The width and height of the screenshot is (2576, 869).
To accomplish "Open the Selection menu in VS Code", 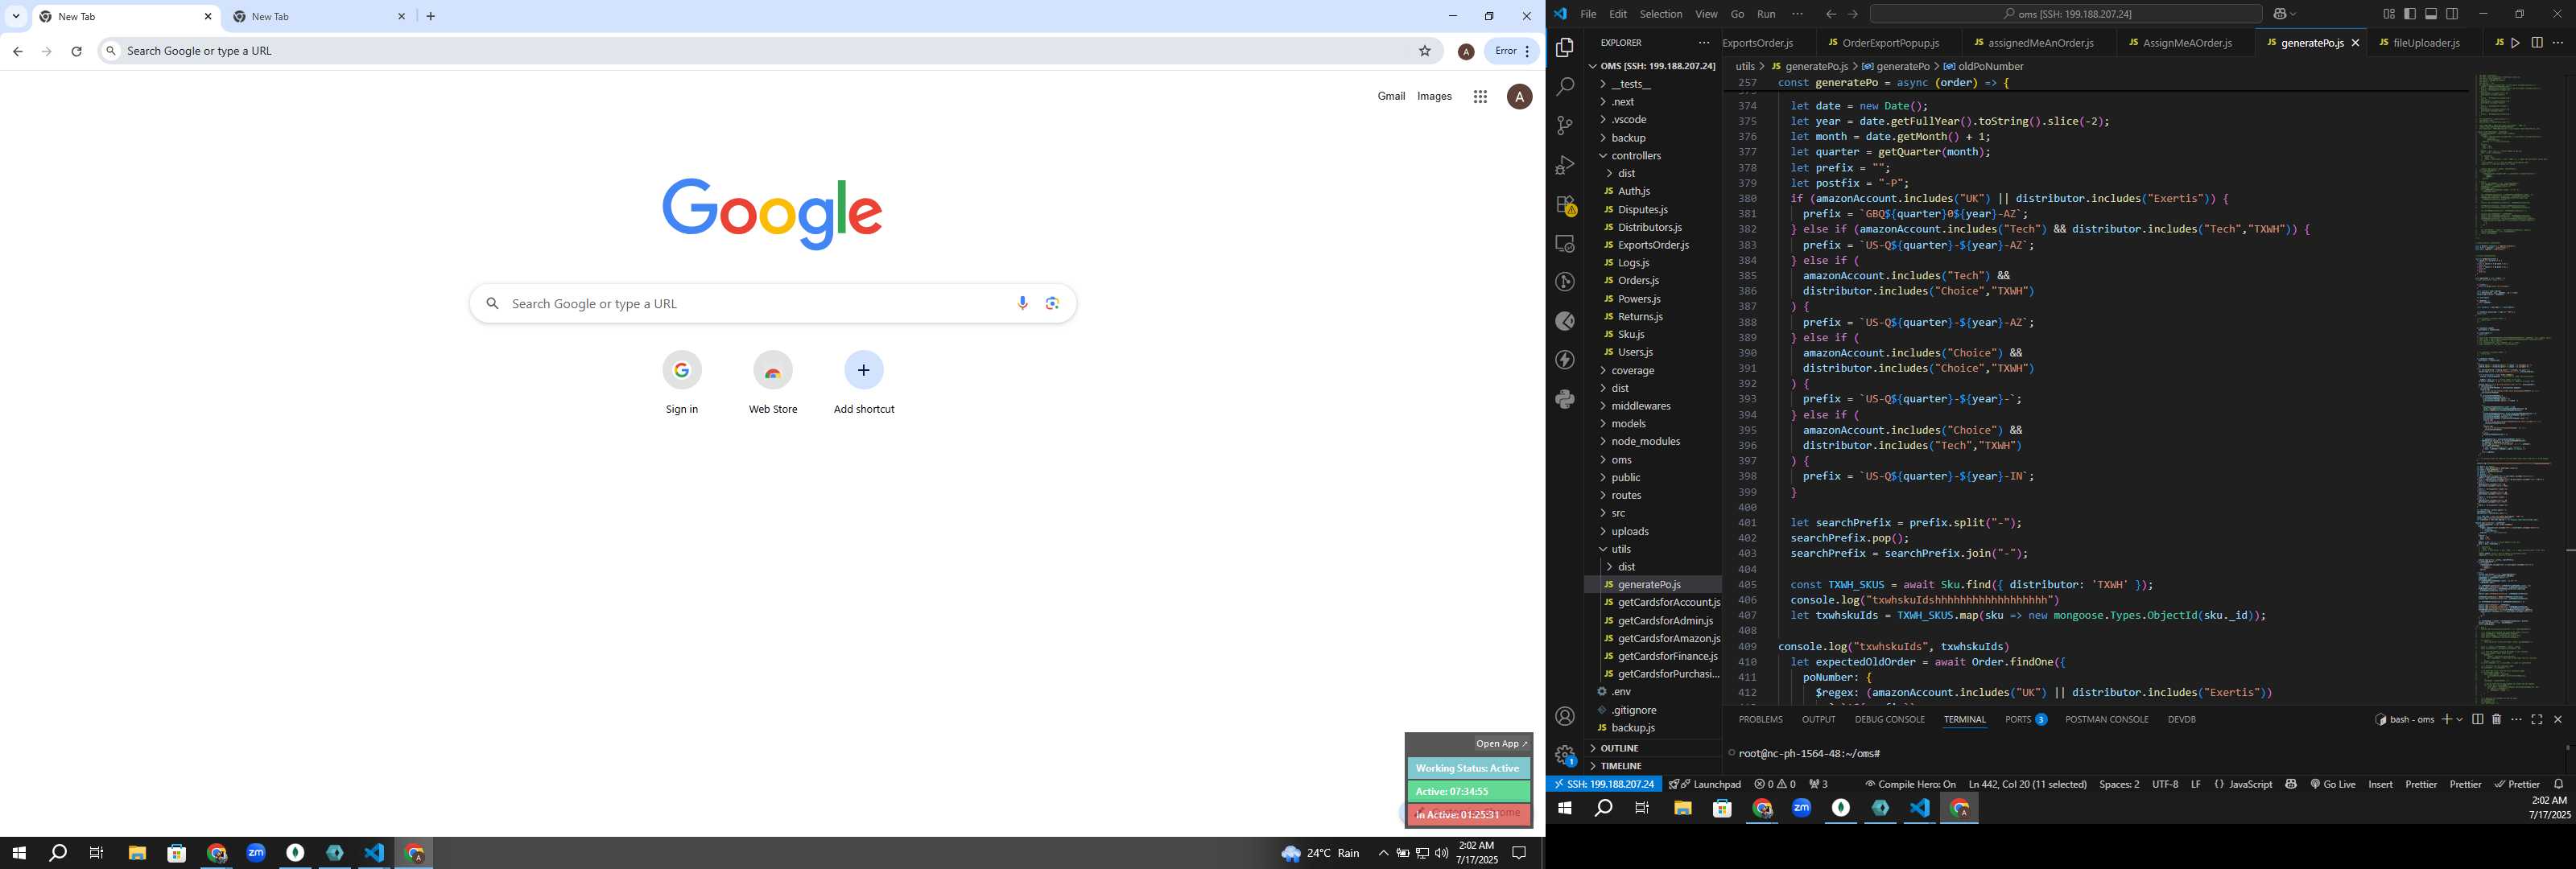I will pyautogui.click(x=1660, y=14).
